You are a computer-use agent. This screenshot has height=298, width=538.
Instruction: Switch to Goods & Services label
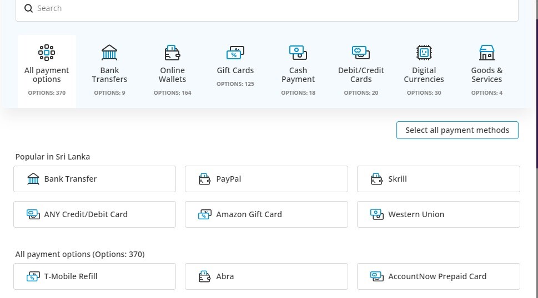[x=487, y=75]
